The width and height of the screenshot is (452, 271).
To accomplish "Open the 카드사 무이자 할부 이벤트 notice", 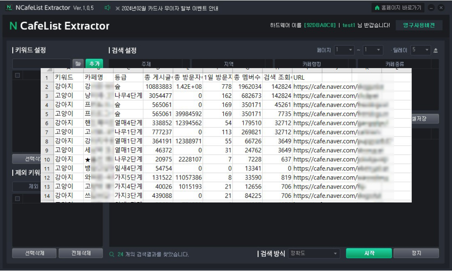I will pyautogui.click(x=167, y=9).
